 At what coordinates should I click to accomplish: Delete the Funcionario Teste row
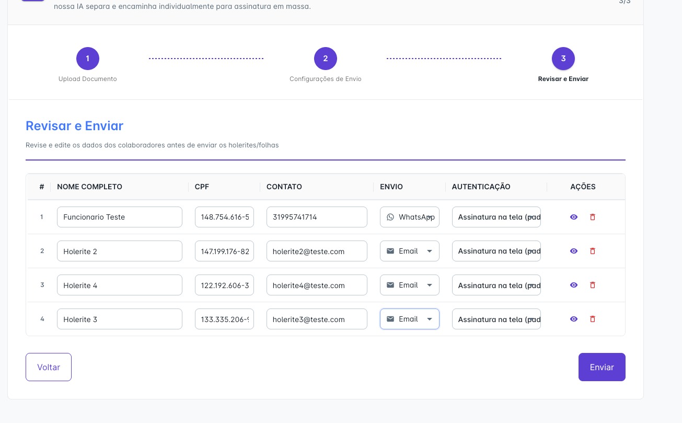[x=593, y=217]
